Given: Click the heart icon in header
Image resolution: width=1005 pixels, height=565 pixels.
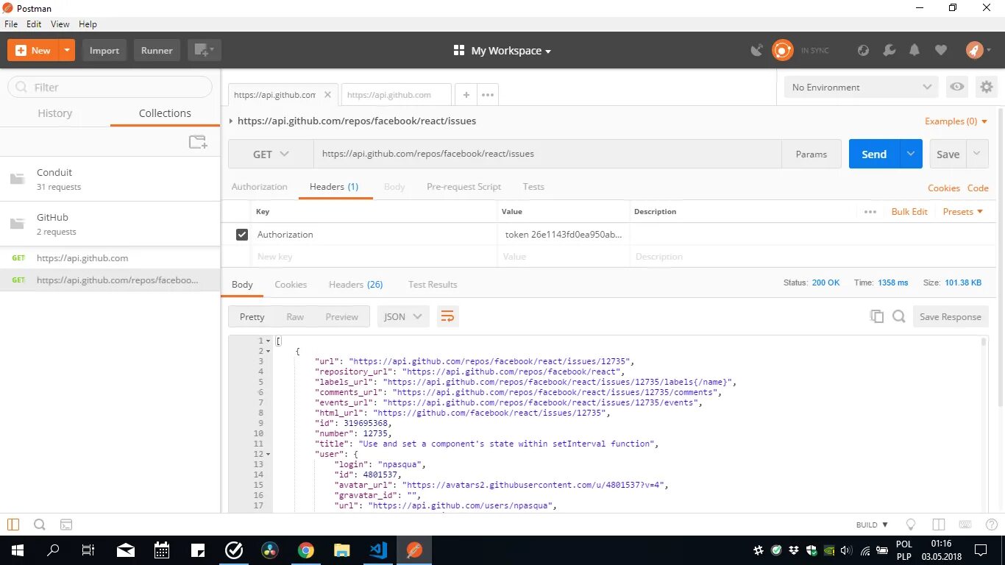Looking at the screenshot, I should [940, 50].
